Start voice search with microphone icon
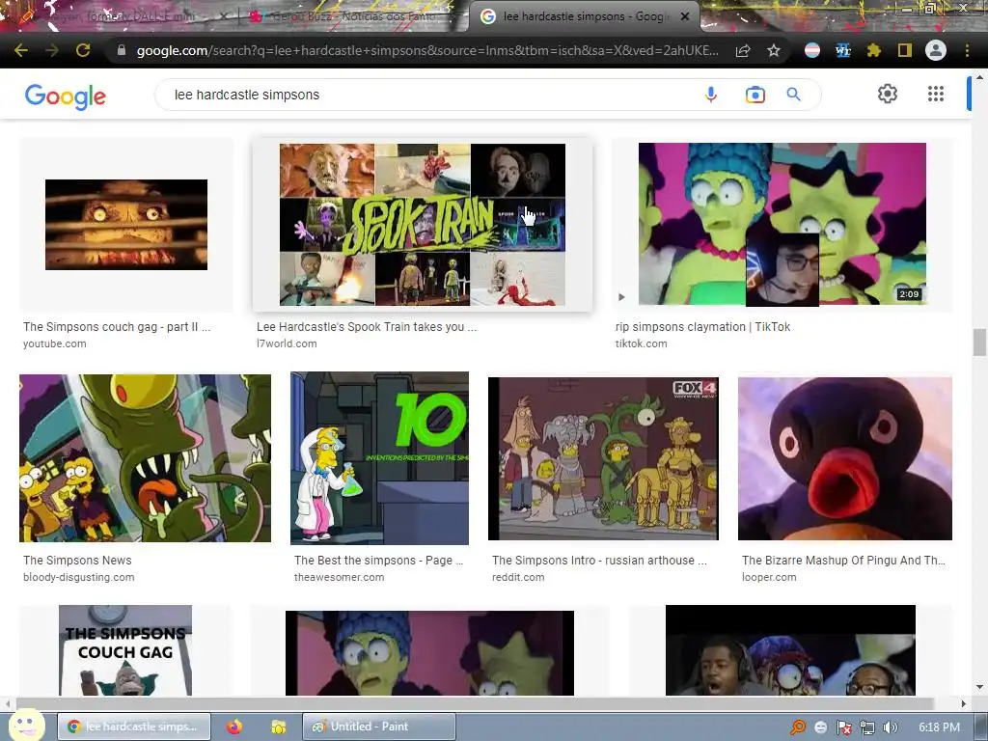The height and width of the screenshot is (741, 988). (x=711, y=95)
